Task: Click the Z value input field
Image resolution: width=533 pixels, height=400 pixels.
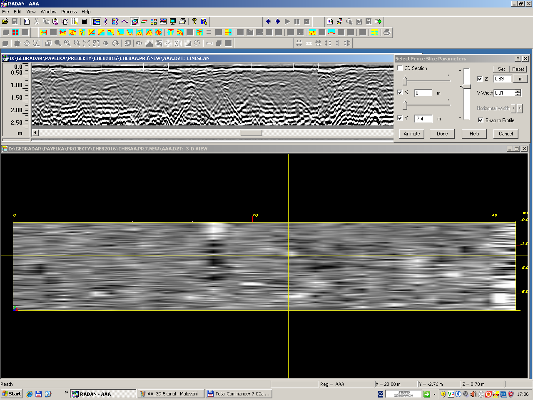Action: coord(503,79)
